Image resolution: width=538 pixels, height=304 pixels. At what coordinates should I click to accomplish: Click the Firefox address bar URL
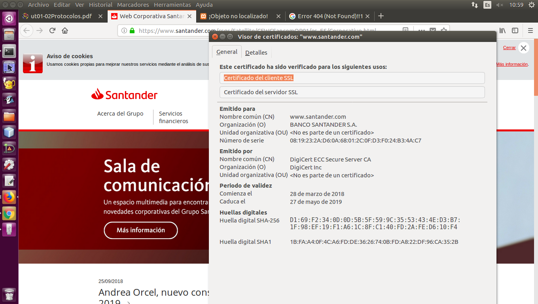click(257, 30)
